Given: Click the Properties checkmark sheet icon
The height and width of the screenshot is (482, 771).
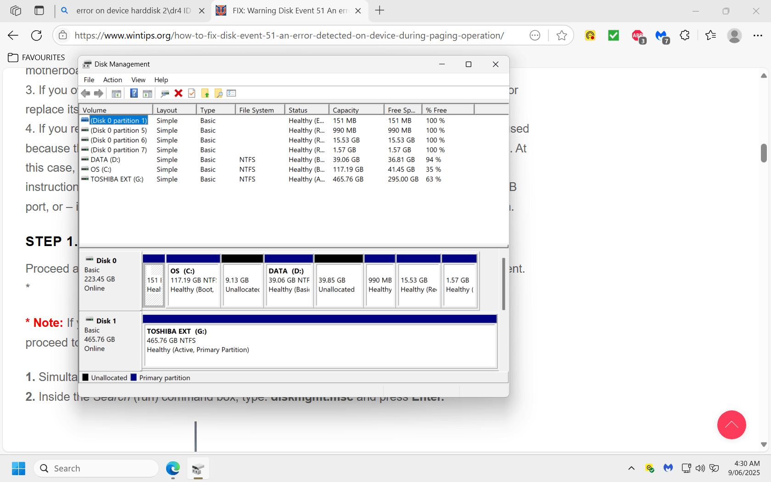Looking at the screenshot, I should (192, 94).
